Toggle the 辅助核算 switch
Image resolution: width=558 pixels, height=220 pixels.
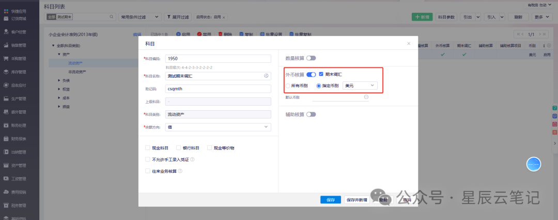311,114
